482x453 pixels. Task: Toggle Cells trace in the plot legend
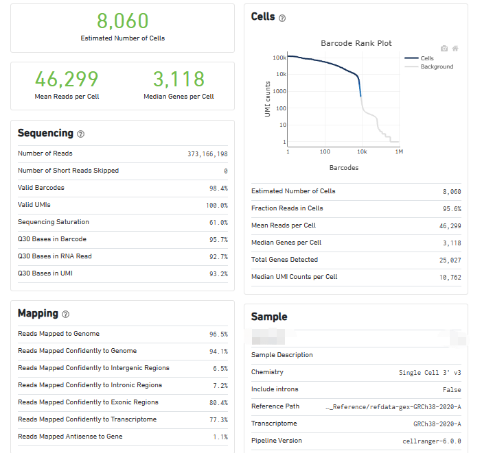(x=419, y=58)
